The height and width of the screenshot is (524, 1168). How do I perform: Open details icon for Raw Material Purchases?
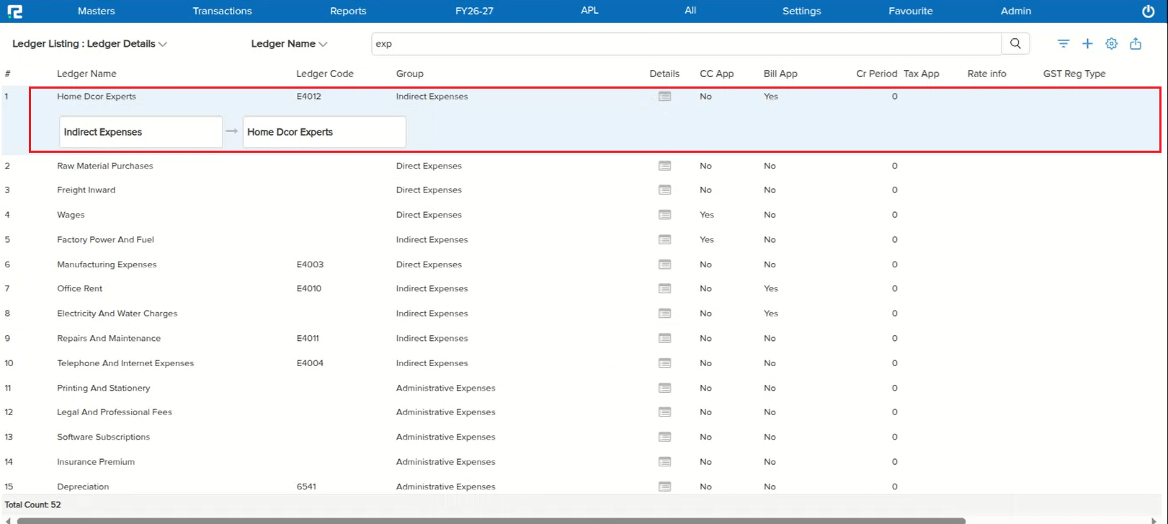click(x=664, y=166)
